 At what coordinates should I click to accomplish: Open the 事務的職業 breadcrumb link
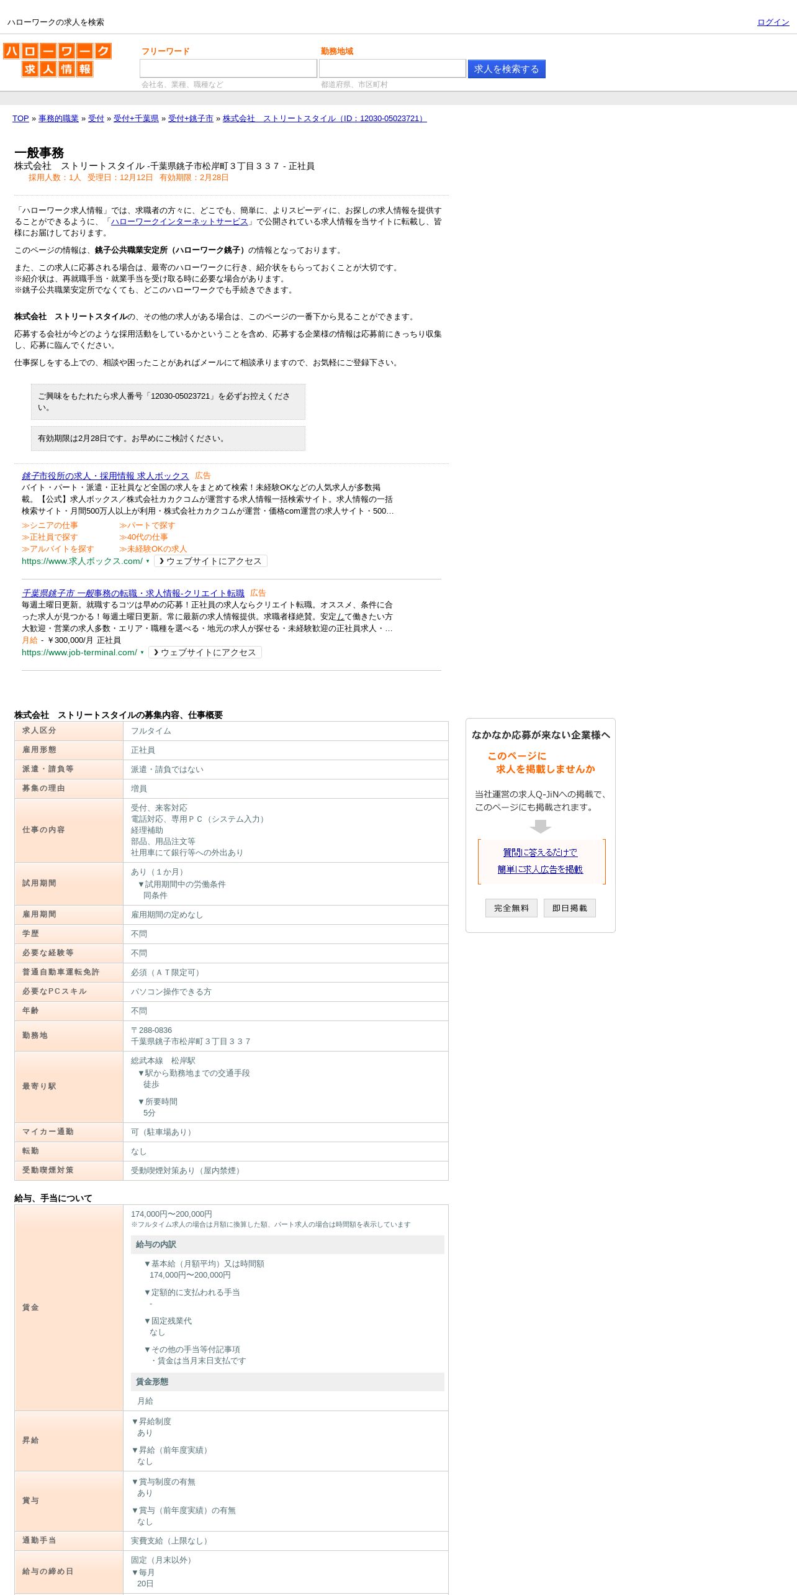click(x=58, y=119)
